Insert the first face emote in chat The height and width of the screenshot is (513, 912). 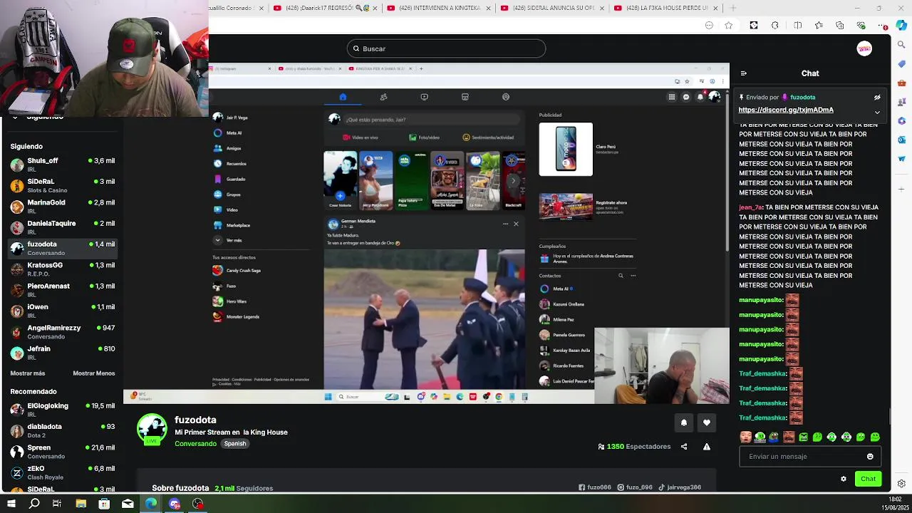745,437
